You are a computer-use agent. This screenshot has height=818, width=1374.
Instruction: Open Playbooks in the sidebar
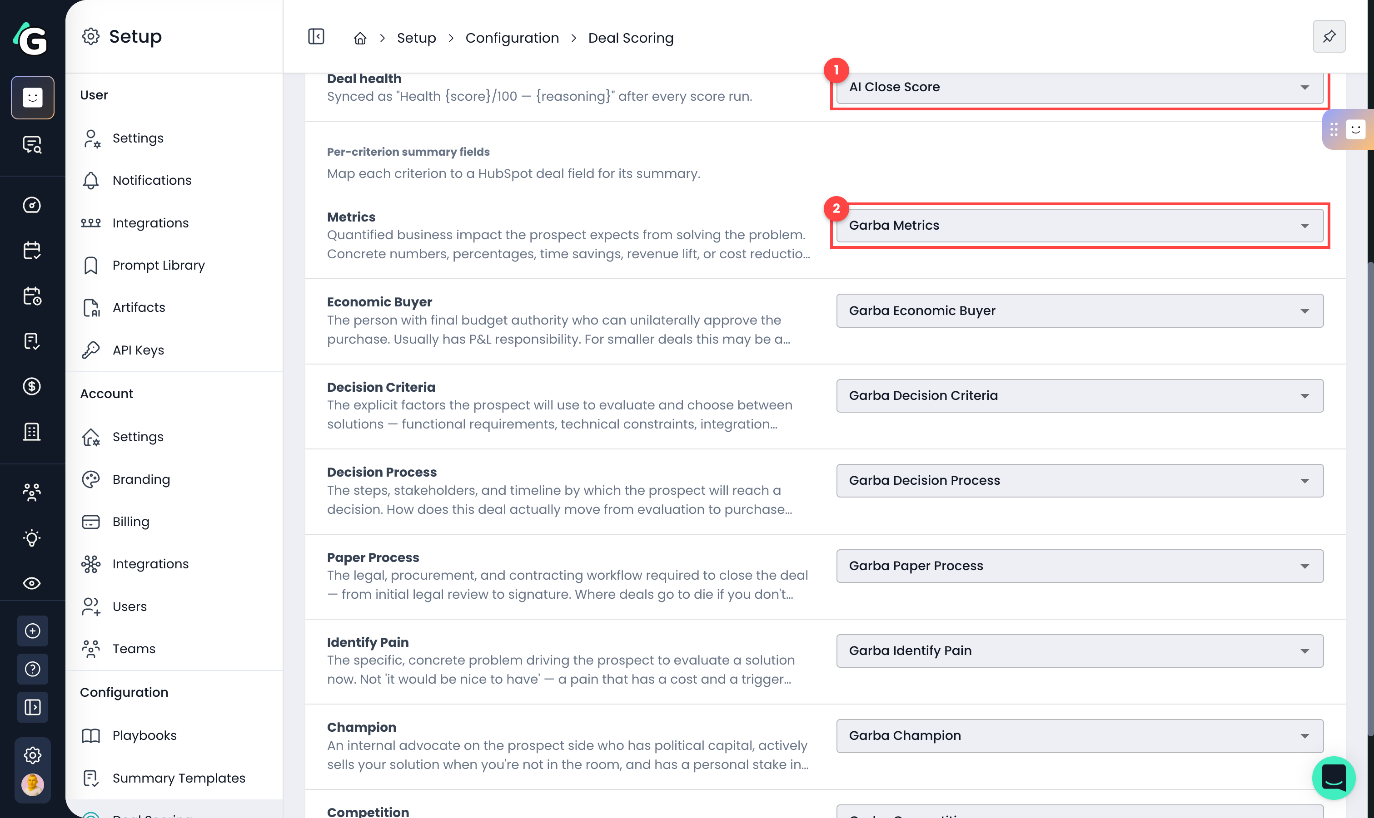[x=174, y=736]
